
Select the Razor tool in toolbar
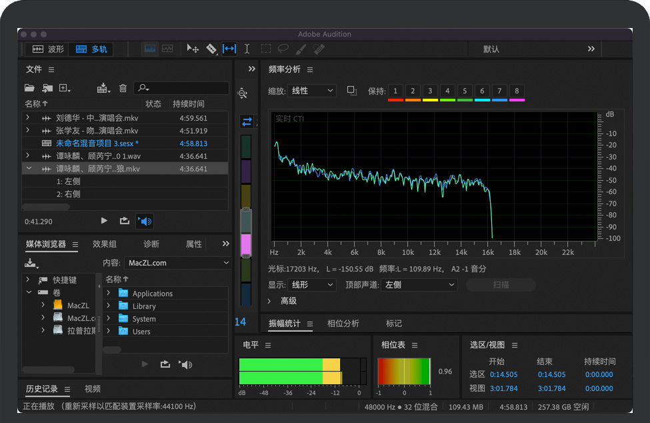tap(211, 49)
